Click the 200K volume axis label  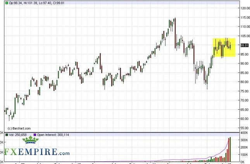244,147
